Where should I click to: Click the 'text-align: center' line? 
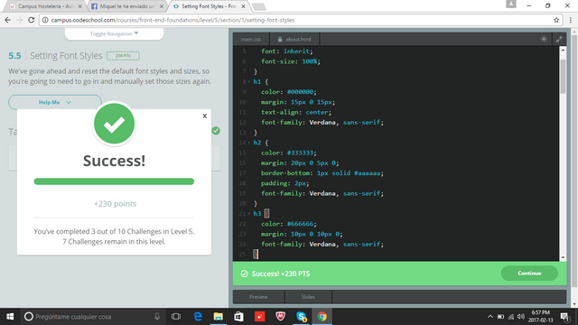tap(296, 112)
